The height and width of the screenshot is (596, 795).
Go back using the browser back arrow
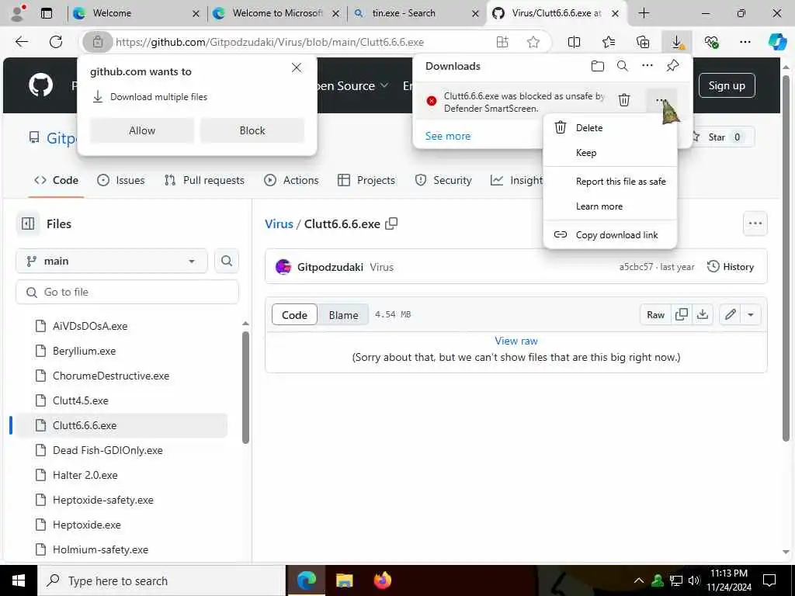pos(22,42)
